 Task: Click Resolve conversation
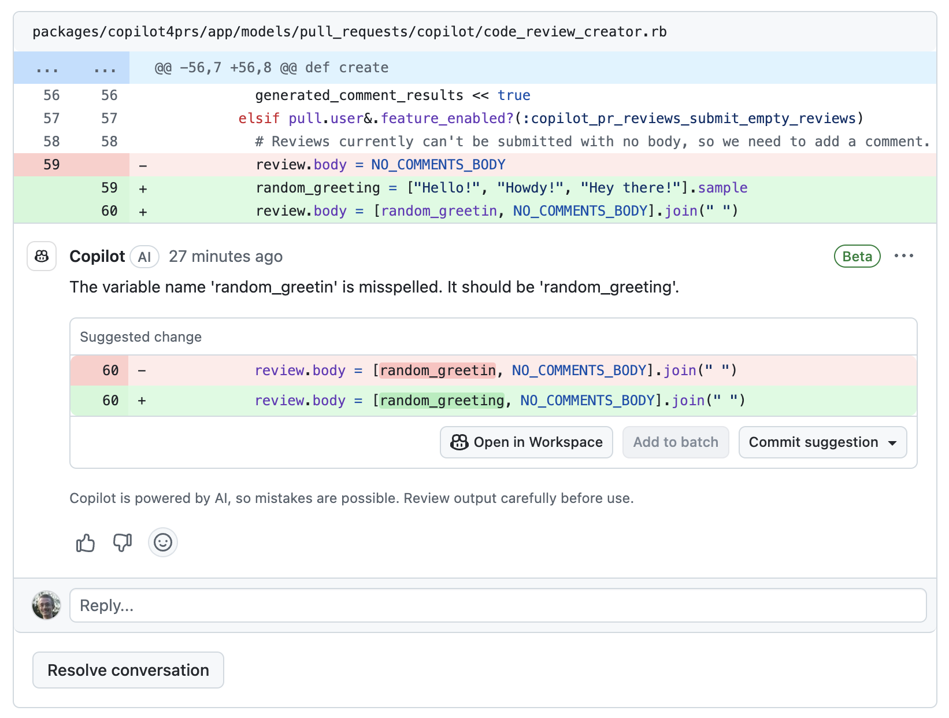tap(128, 670)
